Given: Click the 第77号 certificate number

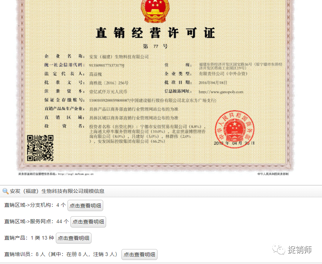Looking at the screenshot, I should (x=156, y=45).
